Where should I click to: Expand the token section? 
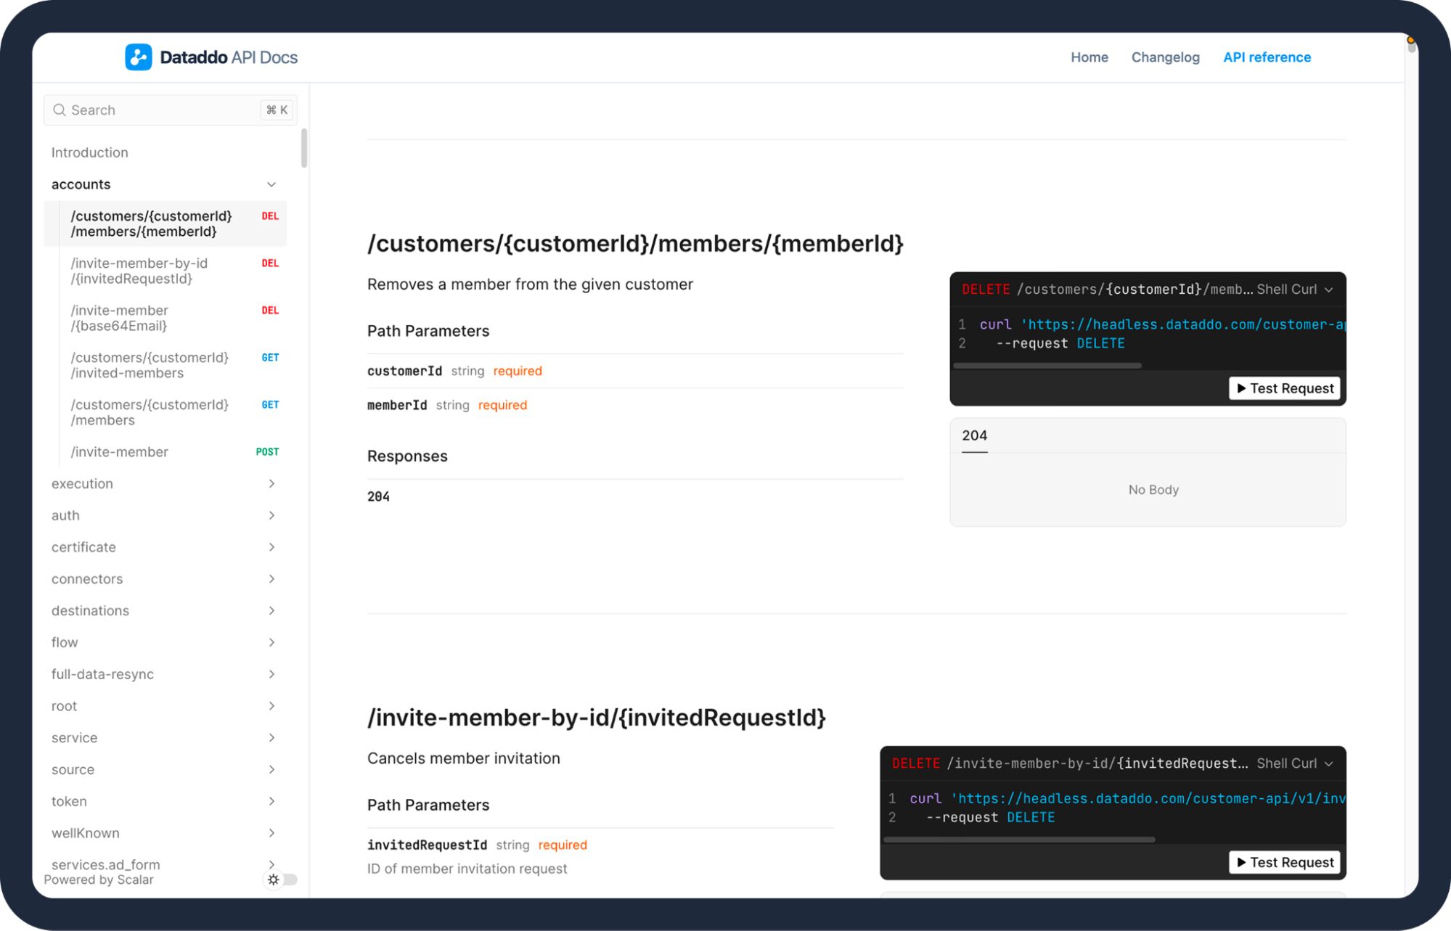click(x=271, y=802)
